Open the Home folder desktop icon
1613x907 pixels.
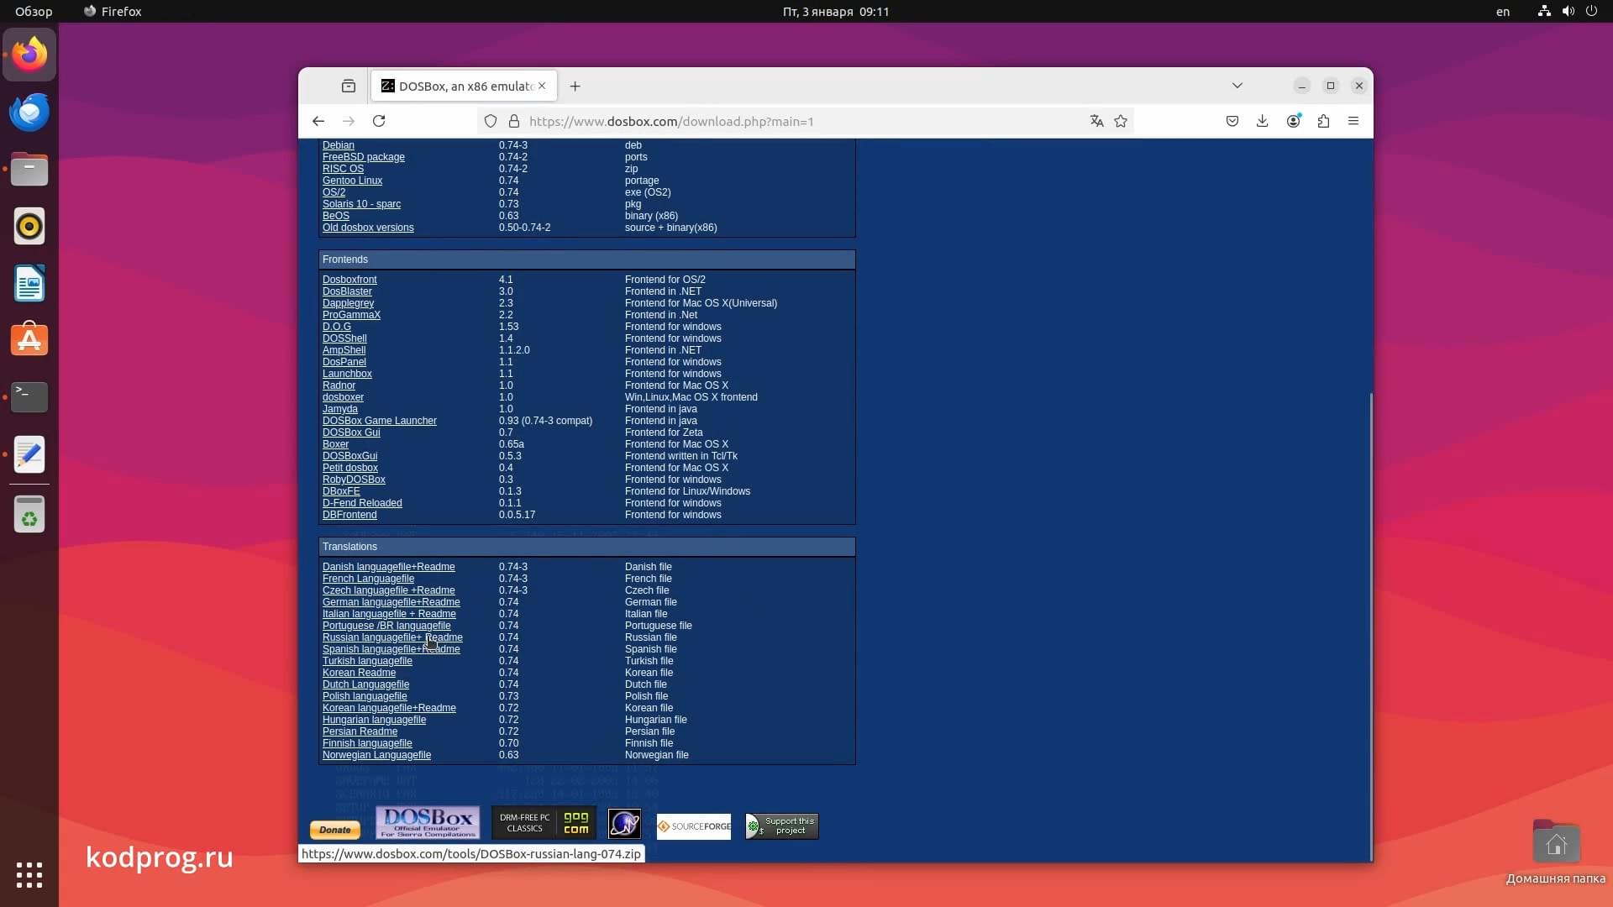[x=1556, y=852]
